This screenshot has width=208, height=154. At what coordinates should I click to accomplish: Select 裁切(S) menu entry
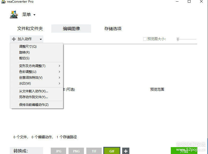(24, 58)
